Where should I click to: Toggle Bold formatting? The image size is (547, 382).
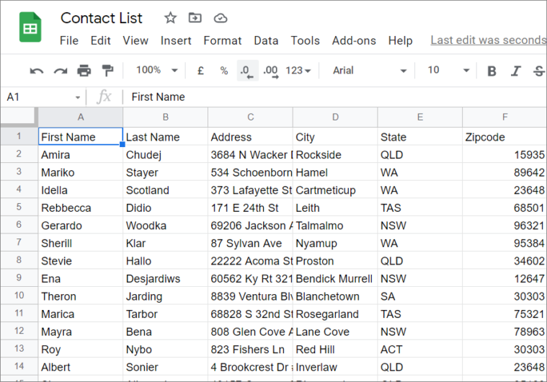coord(492,71)
